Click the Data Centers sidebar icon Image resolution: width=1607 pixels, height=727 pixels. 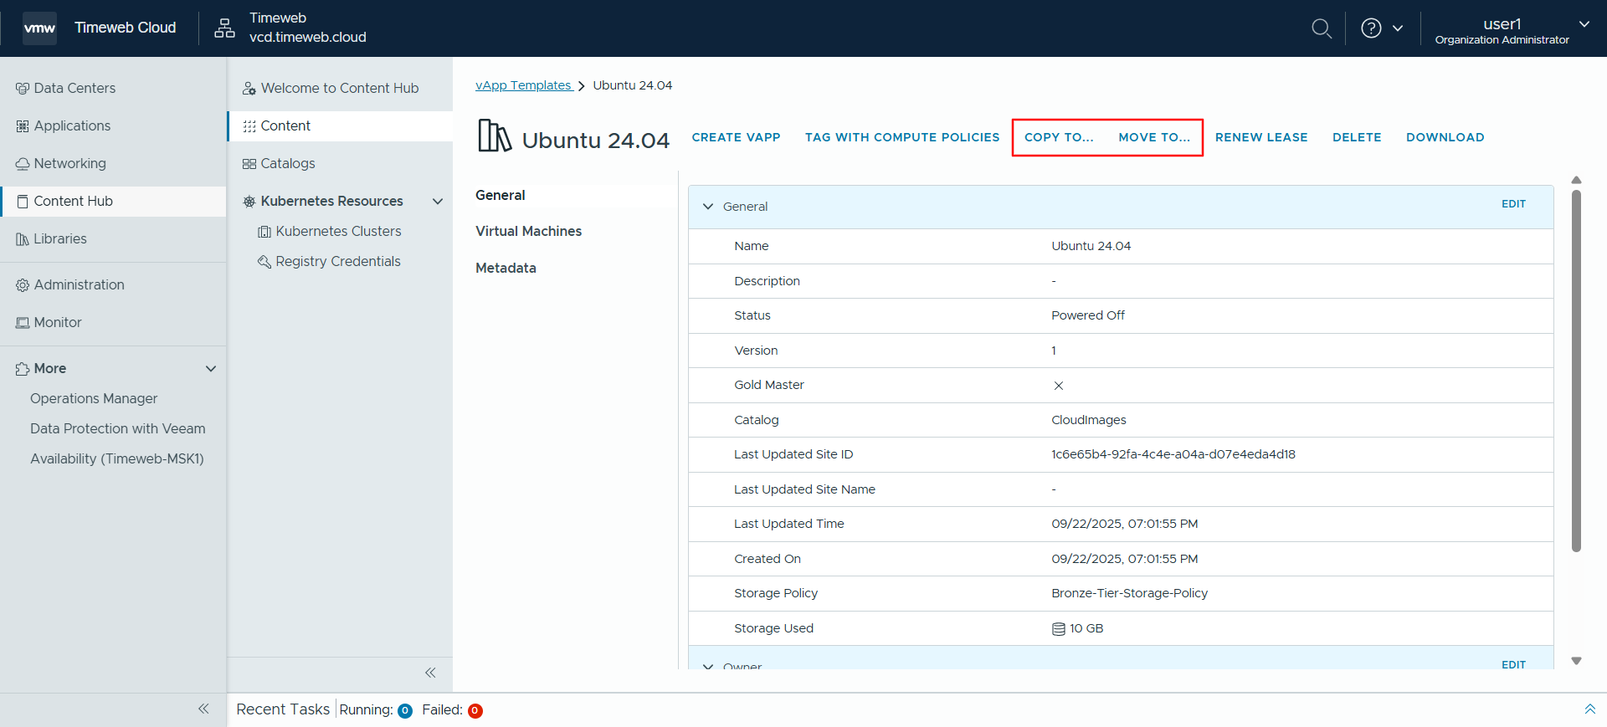23,89
